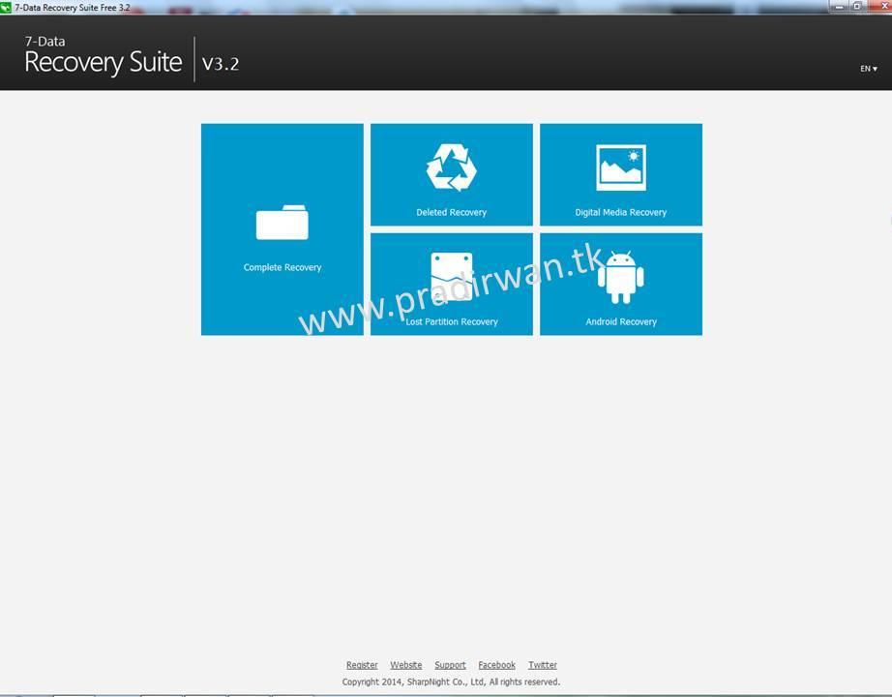This screenshot has height=697, width=892.
Task: Click the Digital Media Recovery label
Action: (x=621, y=212)
